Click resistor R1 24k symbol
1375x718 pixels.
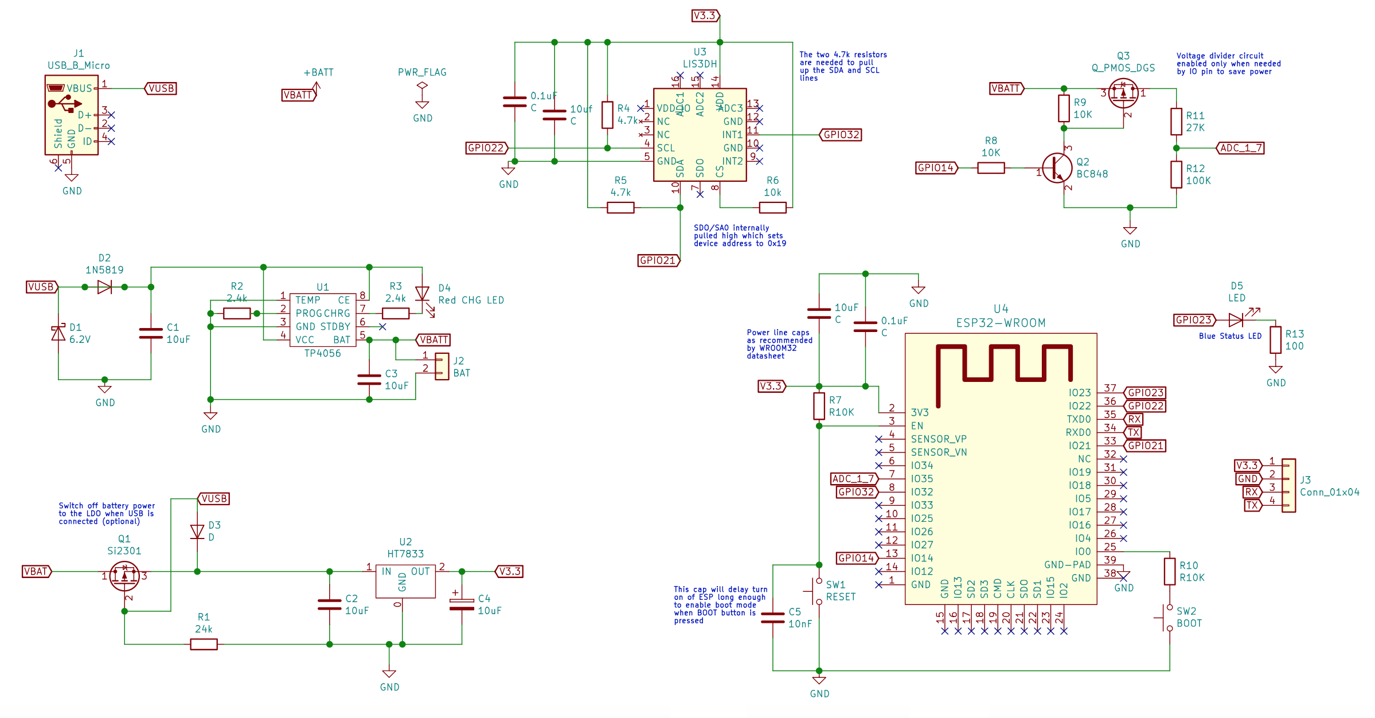pyautogui.click(x=204, y=645)
